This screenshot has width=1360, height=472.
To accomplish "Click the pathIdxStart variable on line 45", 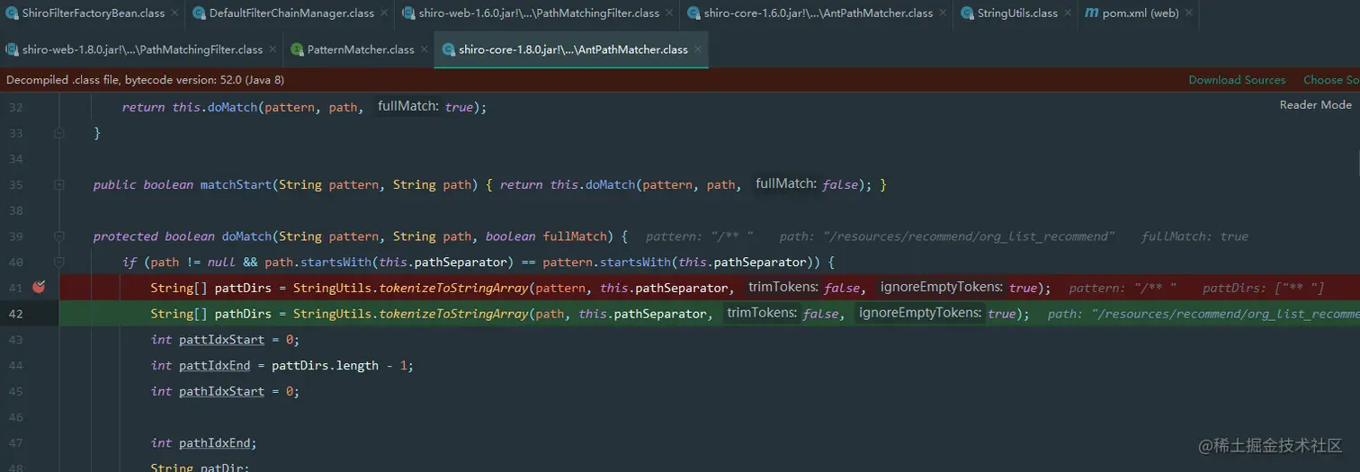I will pyautogui.click(x=221, y=391).
